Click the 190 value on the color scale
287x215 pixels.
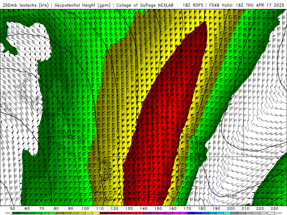[217, 209]
